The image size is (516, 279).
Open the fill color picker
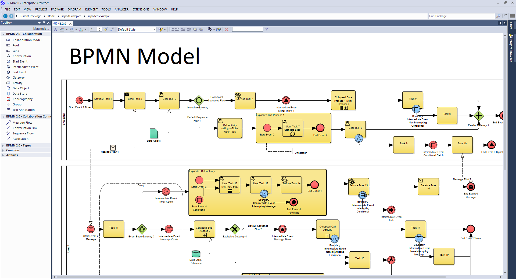[x=71, y=30]
